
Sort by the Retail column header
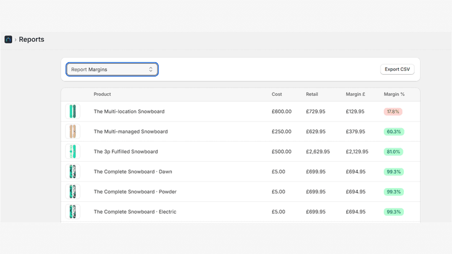(x=312, y=94)
